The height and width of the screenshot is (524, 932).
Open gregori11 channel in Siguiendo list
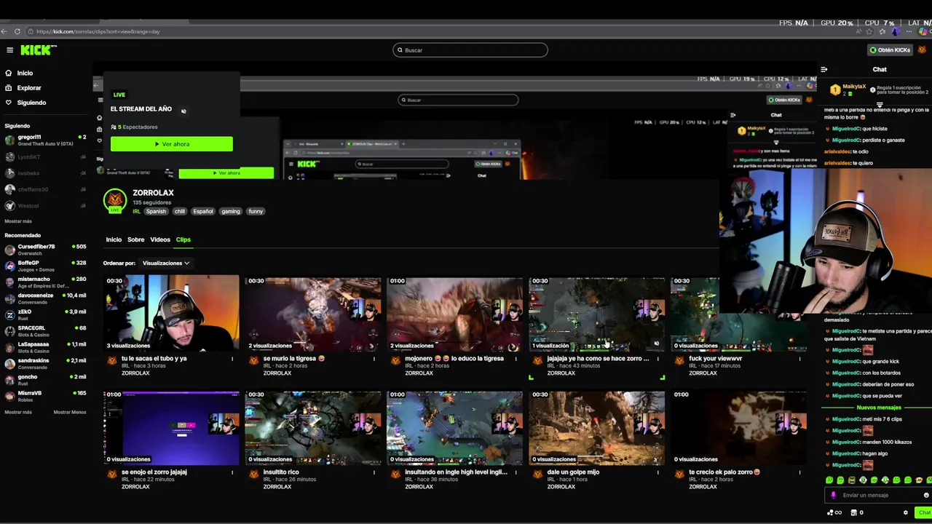(x=45, y=139)
